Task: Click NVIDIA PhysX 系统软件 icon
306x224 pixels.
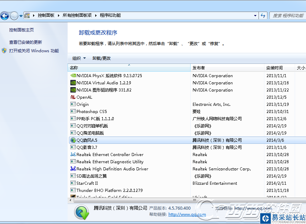Action: (x=73, y=75)
